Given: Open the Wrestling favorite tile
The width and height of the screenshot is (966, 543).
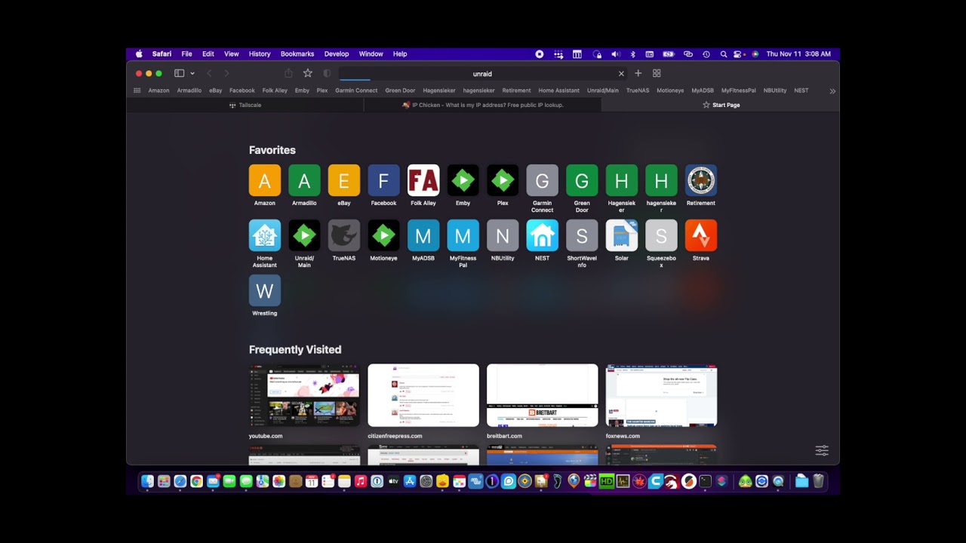Looking at the screenshot, I should [x=264, y=291].
